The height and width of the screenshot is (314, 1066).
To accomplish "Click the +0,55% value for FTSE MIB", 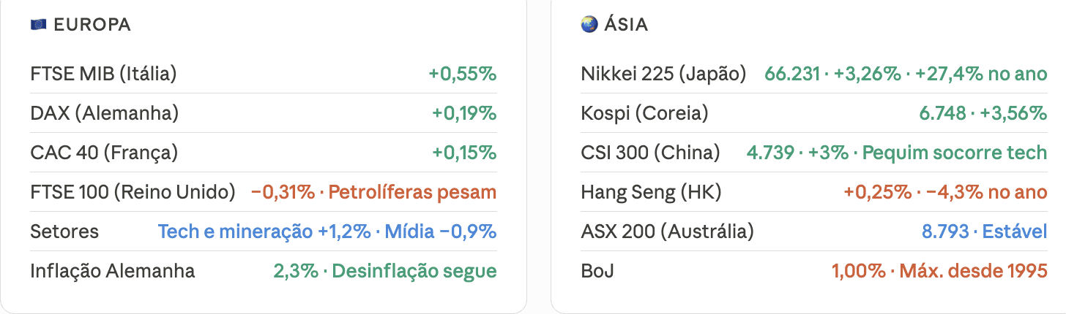I will pyautogui.click(x=463, y=74).
